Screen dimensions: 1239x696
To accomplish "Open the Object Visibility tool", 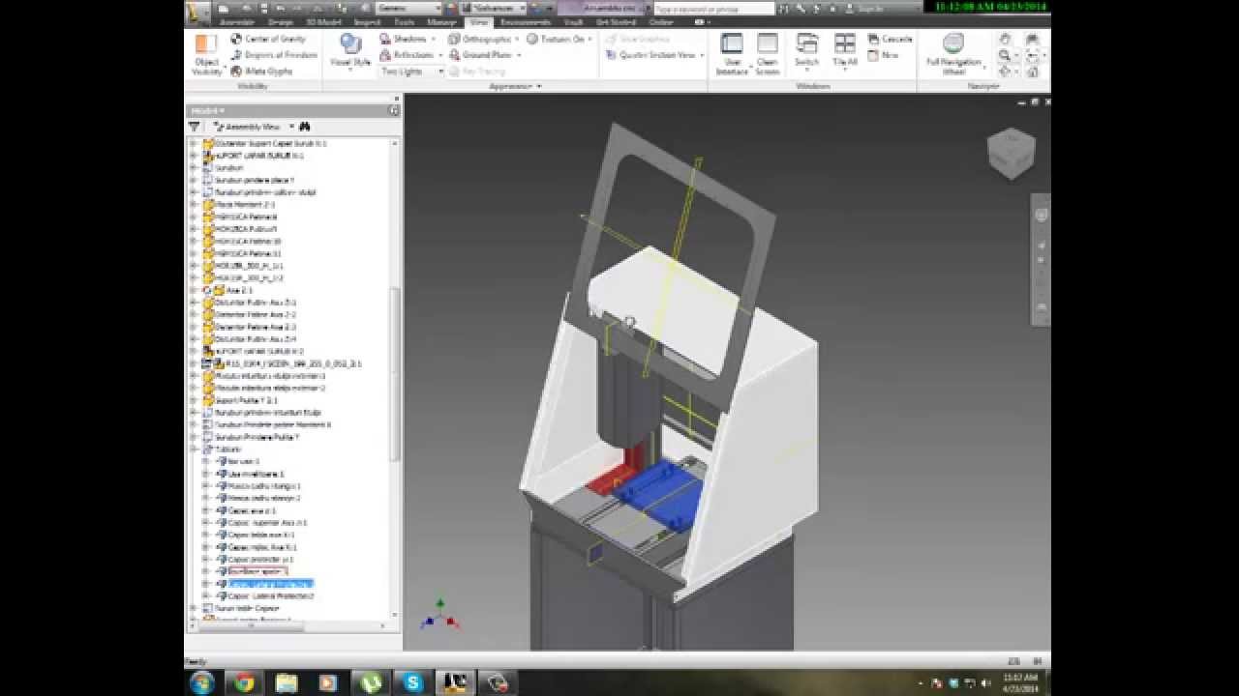I will point(206,54).
